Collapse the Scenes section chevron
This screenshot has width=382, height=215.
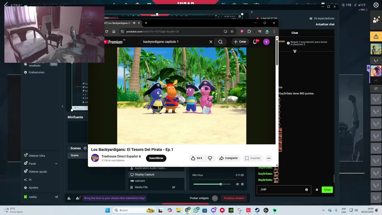[68, 148]
